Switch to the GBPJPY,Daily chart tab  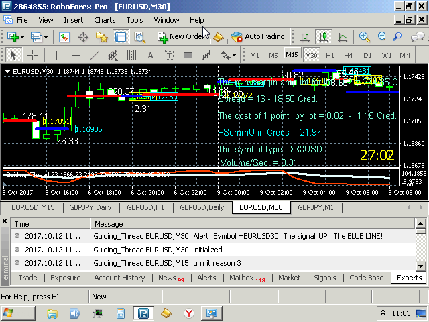[x=90, y=207]
